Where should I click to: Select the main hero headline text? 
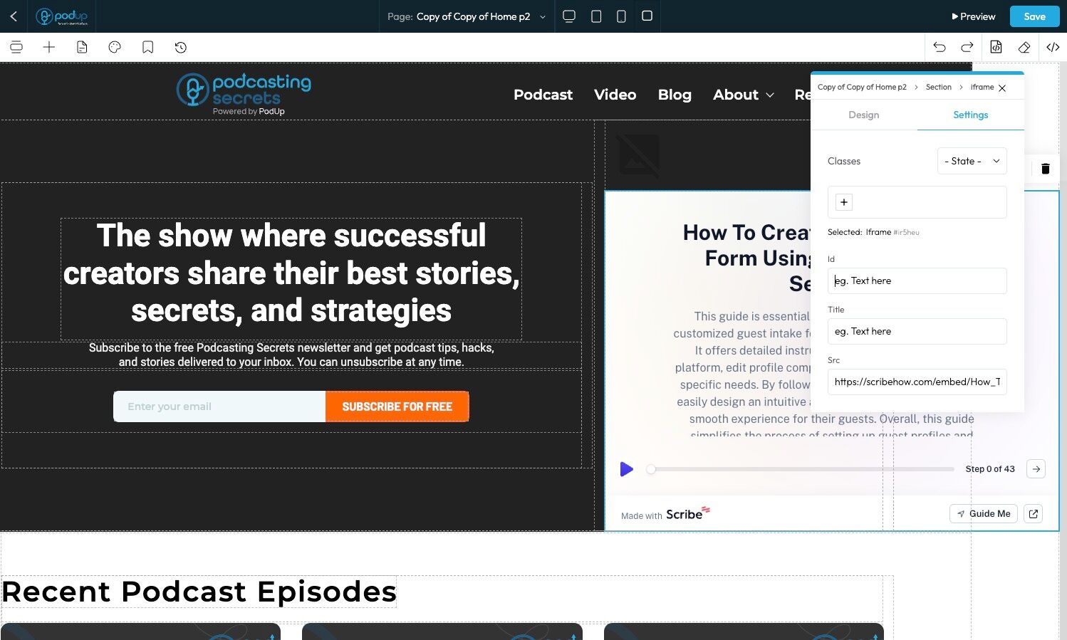291,273
